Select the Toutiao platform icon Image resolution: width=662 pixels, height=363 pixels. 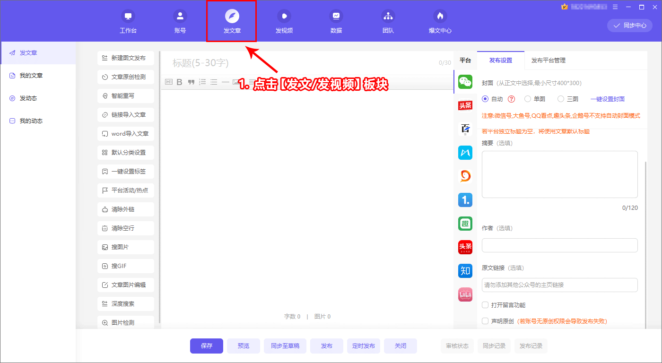click(x=465, y=105)
